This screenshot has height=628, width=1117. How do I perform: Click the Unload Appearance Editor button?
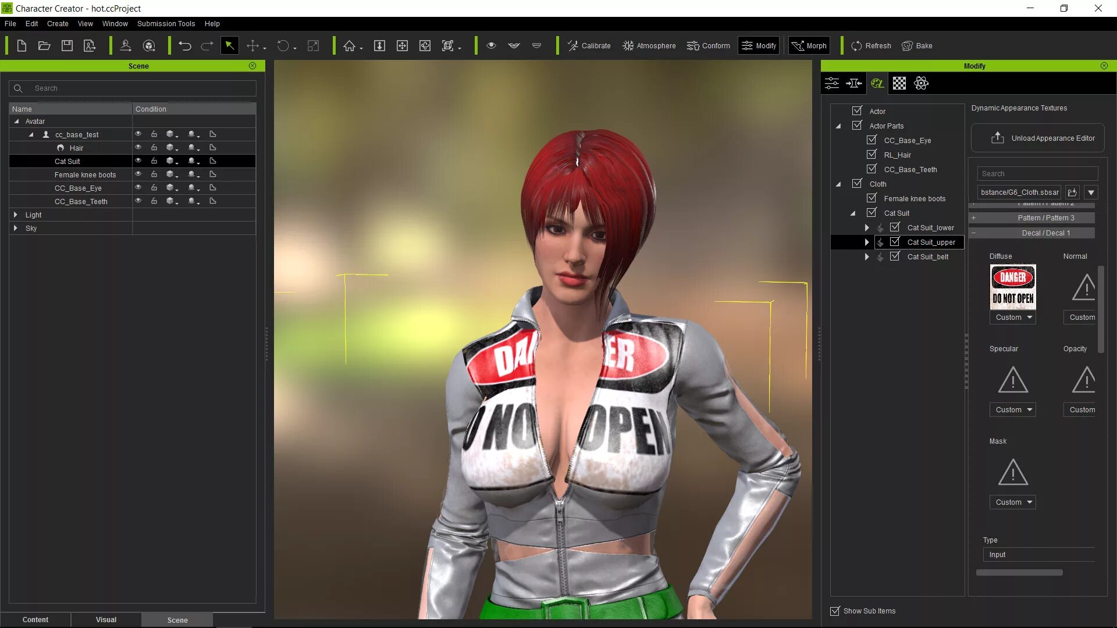coord(1037,138)
